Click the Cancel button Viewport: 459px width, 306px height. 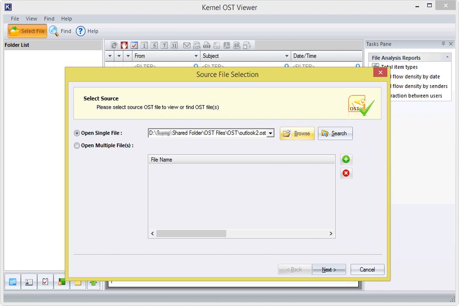coord(367,269)
